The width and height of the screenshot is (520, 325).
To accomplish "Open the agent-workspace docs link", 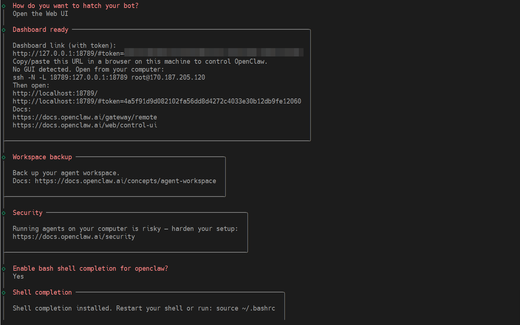I will pos(125,181).
